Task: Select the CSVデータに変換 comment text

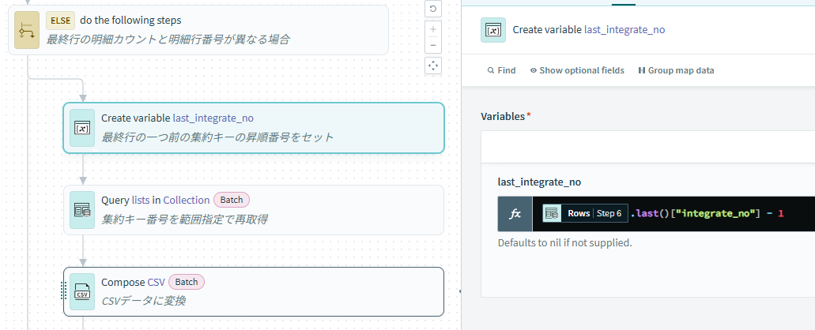Action: click(x=143, y=301)
